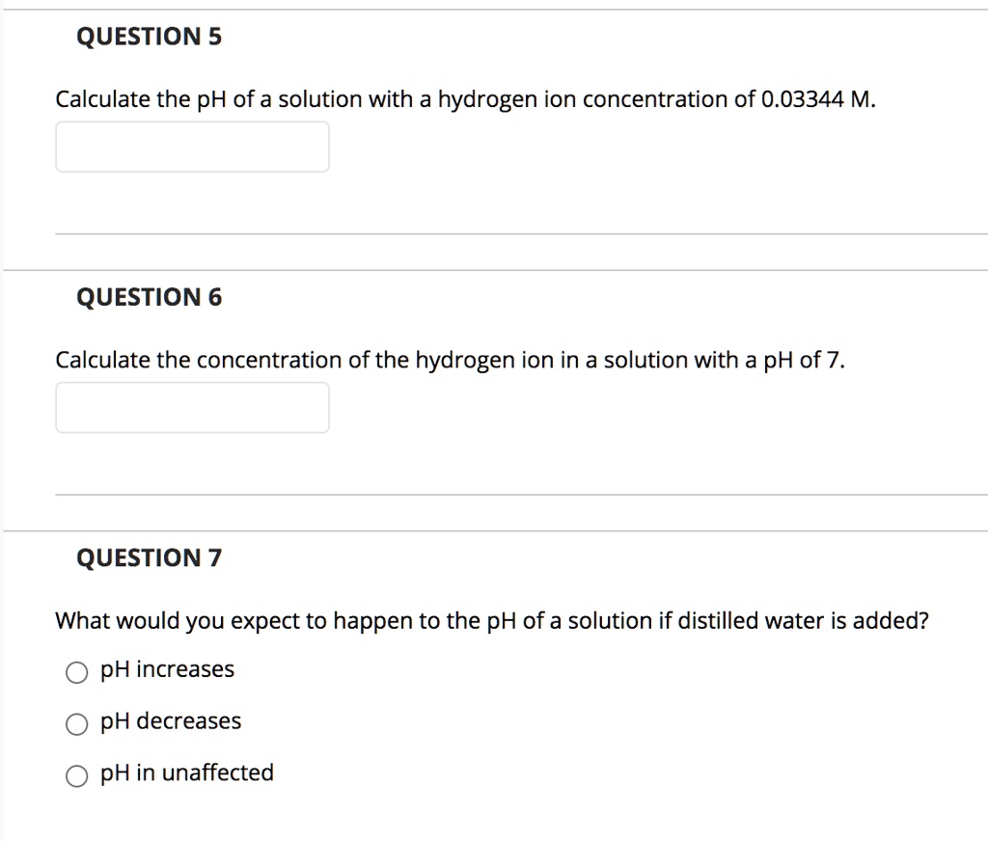This screenshot has width=988, height=841.
Task: Click the answer field under Question 6
Action: [x=192, y=407]
